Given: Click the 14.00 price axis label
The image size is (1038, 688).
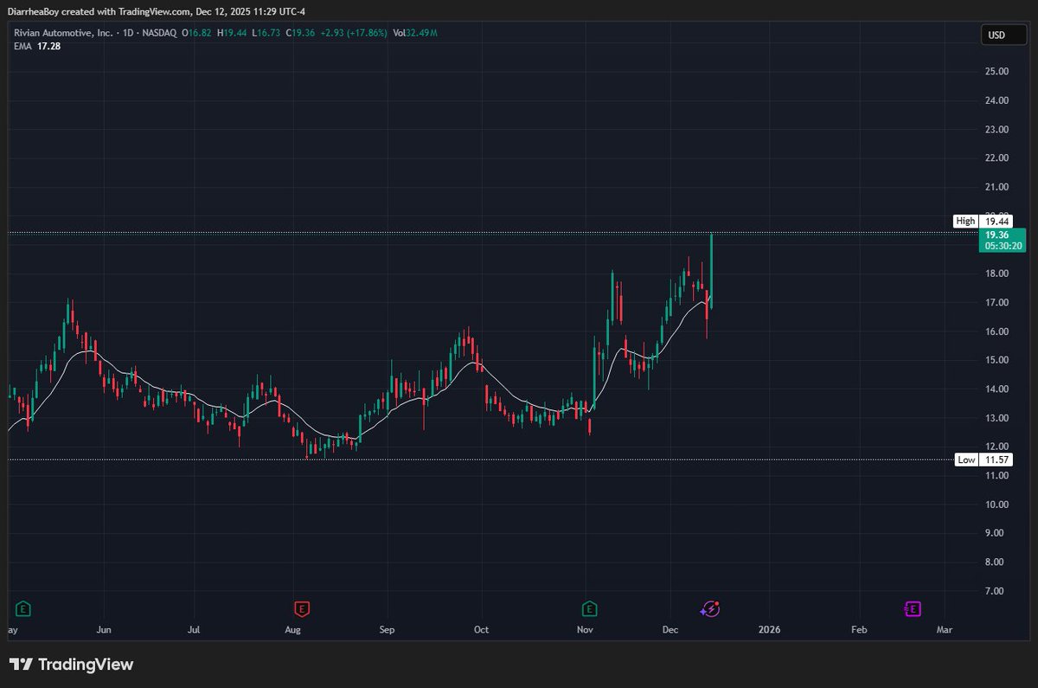Looking at the screenshot, I should pos(997,389).
